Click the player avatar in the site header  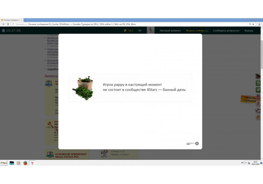click(x=151, y=30)
